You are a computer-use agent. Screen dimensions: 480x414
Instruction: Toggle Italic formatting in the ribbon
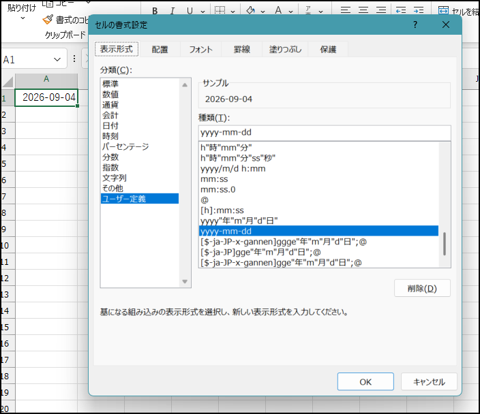click(172, 11)
